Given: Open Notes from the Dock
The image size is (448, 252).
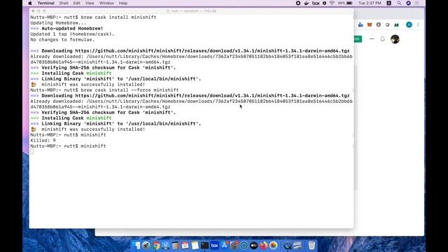Looking at the screenshot, I should coord(195,245).
